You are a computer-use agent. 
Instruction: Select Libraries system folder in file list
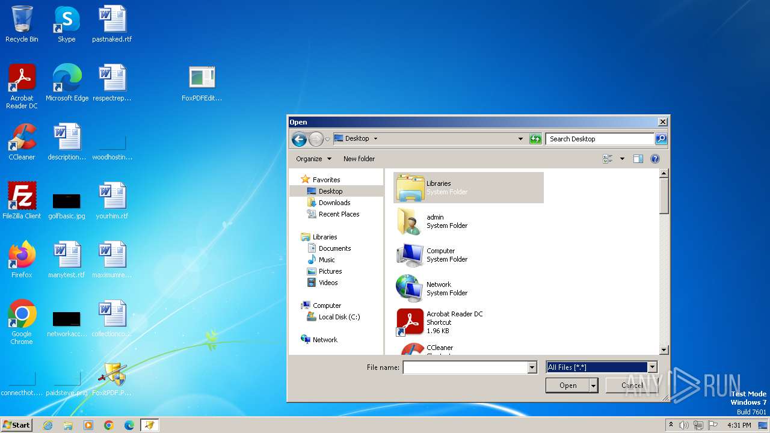click(469, 188)
